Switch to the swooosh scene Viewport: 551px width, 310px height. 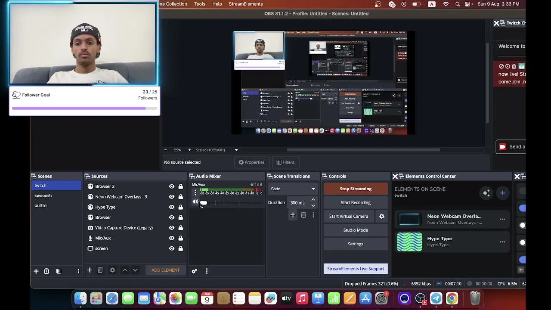point(56,195)
